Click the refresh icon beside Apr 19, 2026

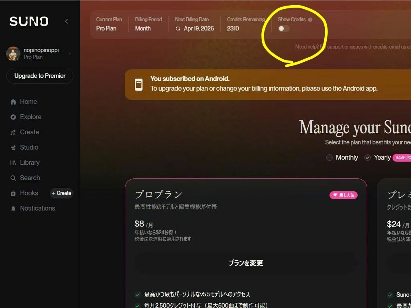[178, 28]
